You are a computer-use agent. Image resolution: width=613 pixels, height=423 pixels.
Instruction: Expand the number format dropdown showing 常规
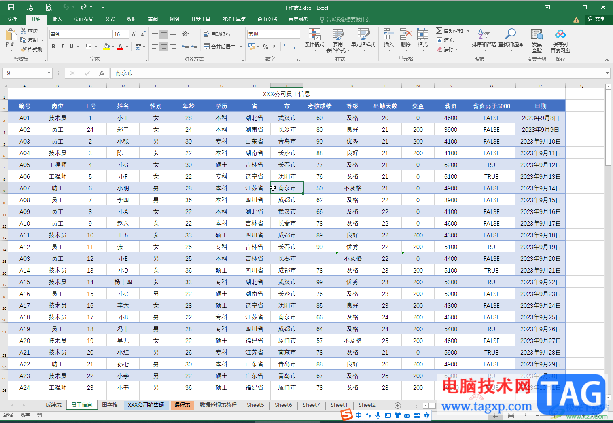(x=297, y=34)
